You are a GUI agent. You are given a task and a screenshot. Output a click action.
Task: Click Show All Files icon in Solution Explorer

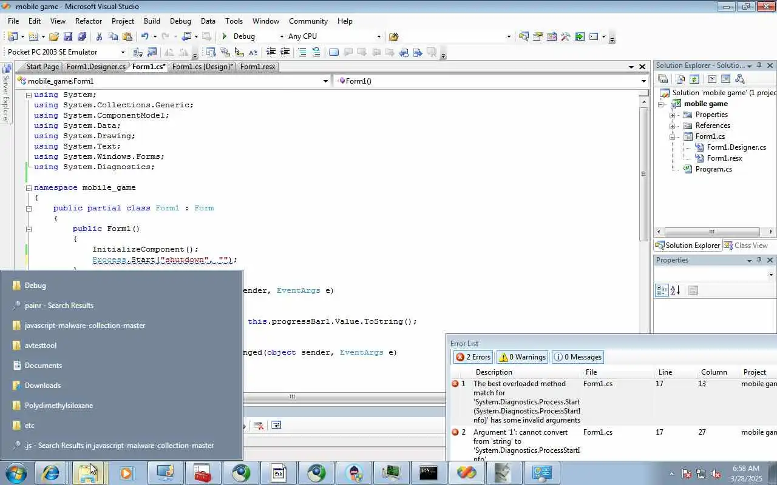pos(680,79)
